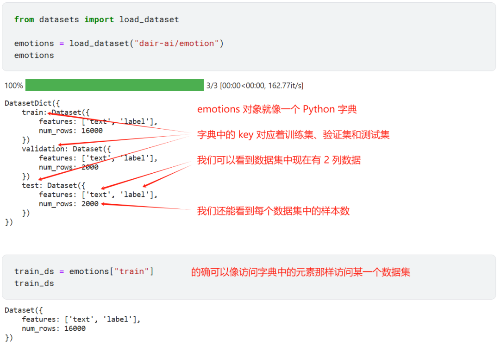Click the "train_ds" line ending the second cell
The image size is (500, 346).
tap(34, 283)
